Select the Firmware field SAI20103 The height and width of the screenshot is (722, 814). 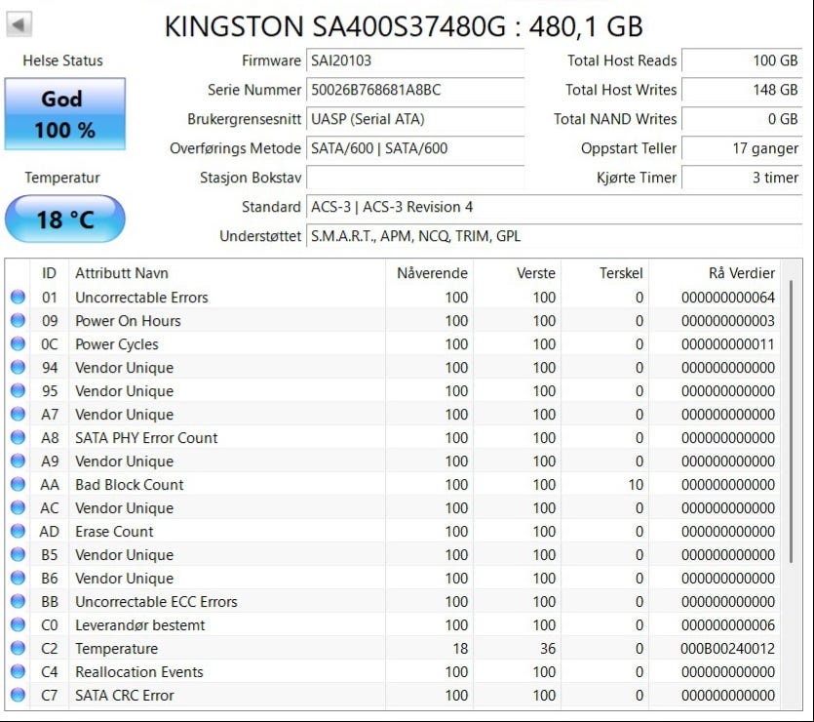coord(415,60)
